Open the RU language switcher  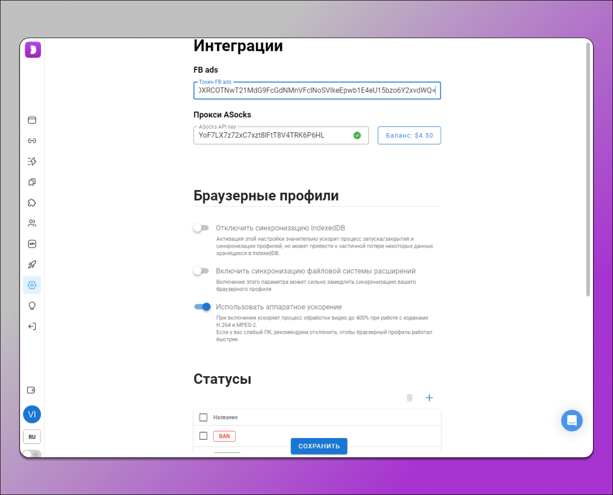click(32, 437)
